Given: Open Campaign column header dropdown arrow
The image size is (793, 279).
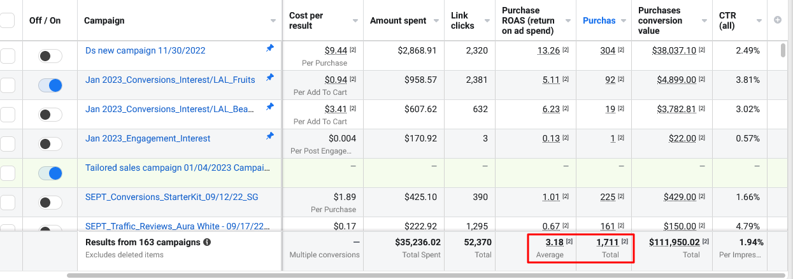Looking at the screenshot, I should [273, 21].
